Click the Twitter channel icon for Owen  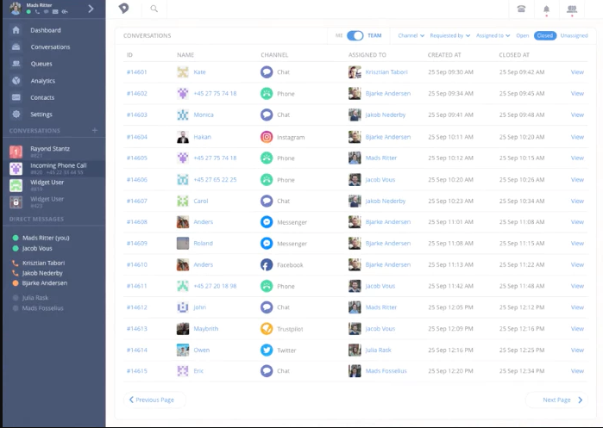pos(267,350)
